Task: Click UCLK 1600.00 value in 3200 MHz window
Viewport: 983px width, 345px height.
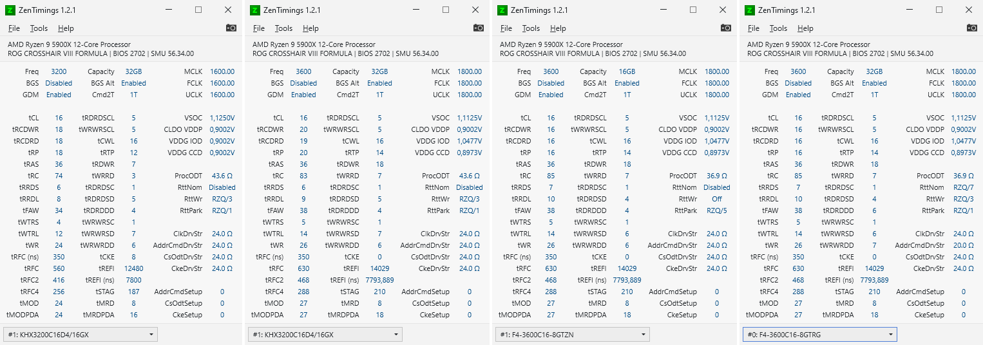Action: 222,95
